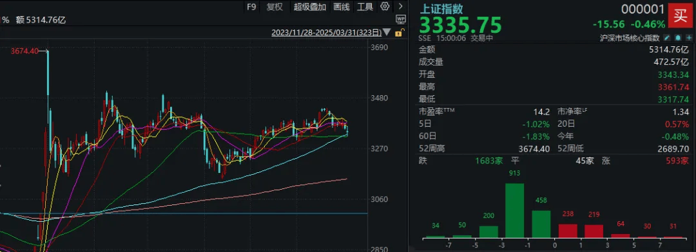The image size is (696, 252).
Task: Click the green bar labeled 458
Action: [x=541, y=224]
